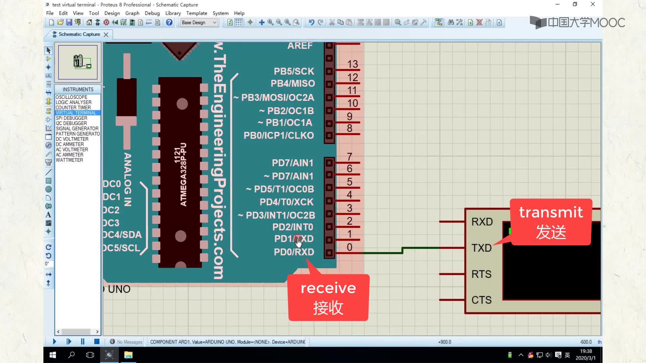Image resolution: width=646 pixels, height=363 pixels.
Task: Click the Redraw Display icon
Action: (x=230, y=23)
